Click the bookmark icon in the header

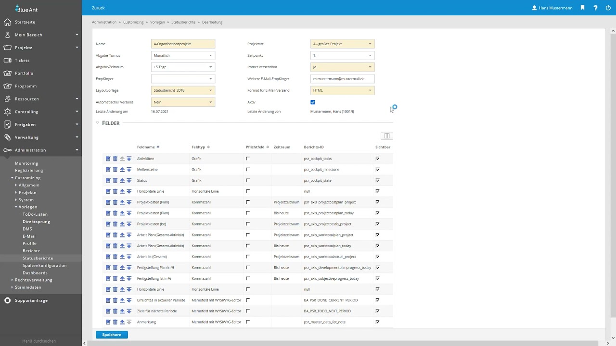(582, 8)
